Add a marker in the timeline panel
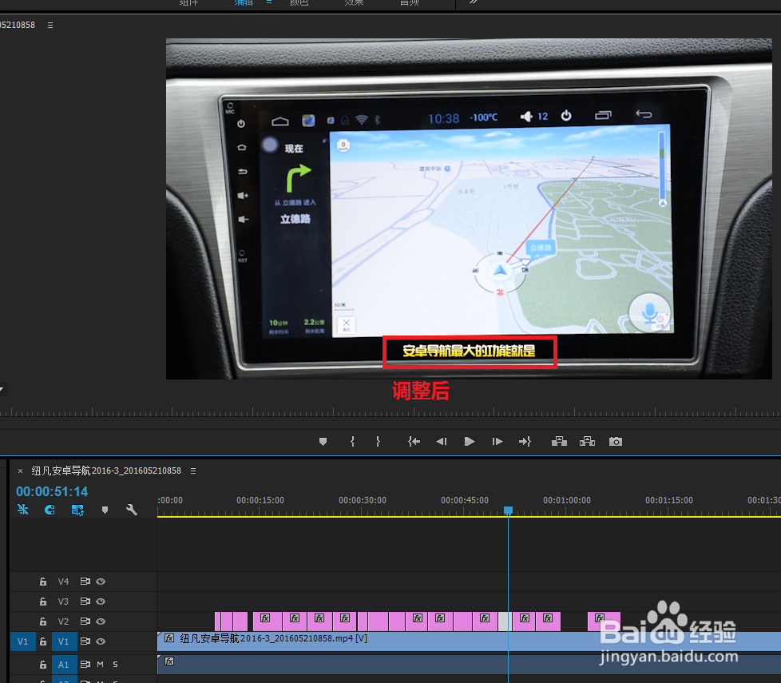This screenshot has height=683, width=781. pyautogui.click(x=105, y=510)
